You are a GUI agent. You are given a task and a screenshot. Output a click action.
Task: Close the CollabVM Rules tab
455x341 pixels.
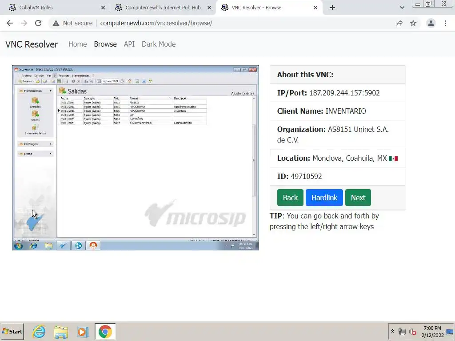pos(103,8)
